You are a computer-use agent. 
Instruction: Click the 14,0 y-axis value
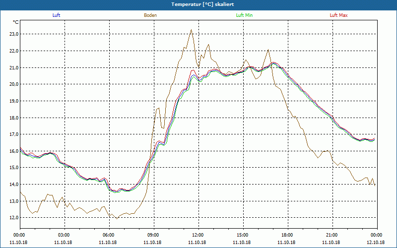[13, 184]
